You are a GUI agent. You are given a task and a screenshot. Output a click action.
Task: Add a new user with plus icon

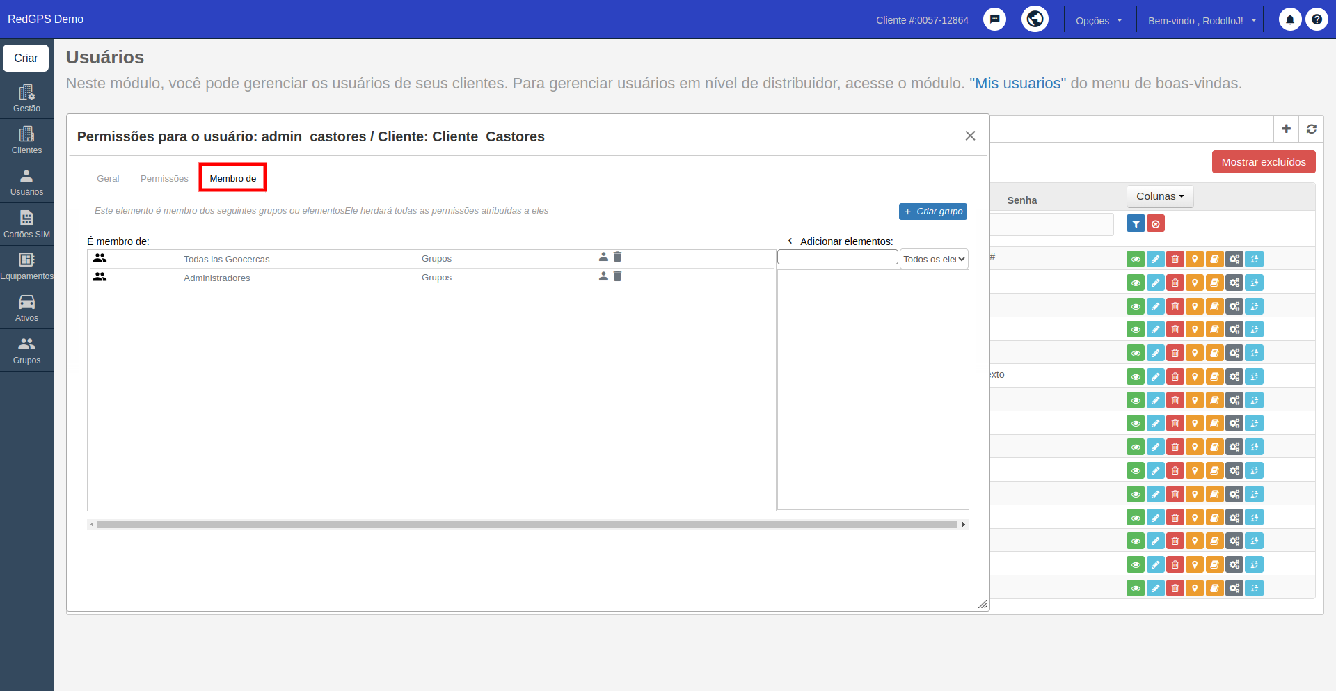click(1286, 129)
